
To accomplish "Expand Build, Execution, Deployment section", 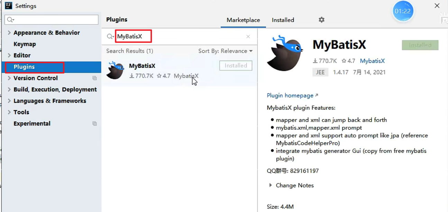I will pyautogui.click(x=9, y=89).
